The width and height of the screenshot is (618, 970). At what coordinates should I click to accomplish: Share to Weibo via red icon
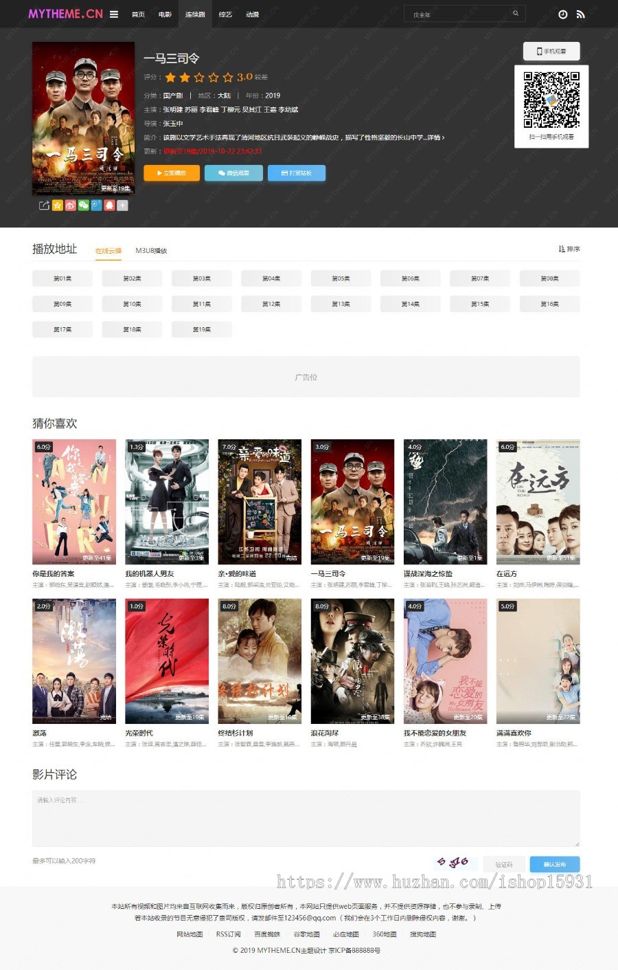click(x=70, y=205)
